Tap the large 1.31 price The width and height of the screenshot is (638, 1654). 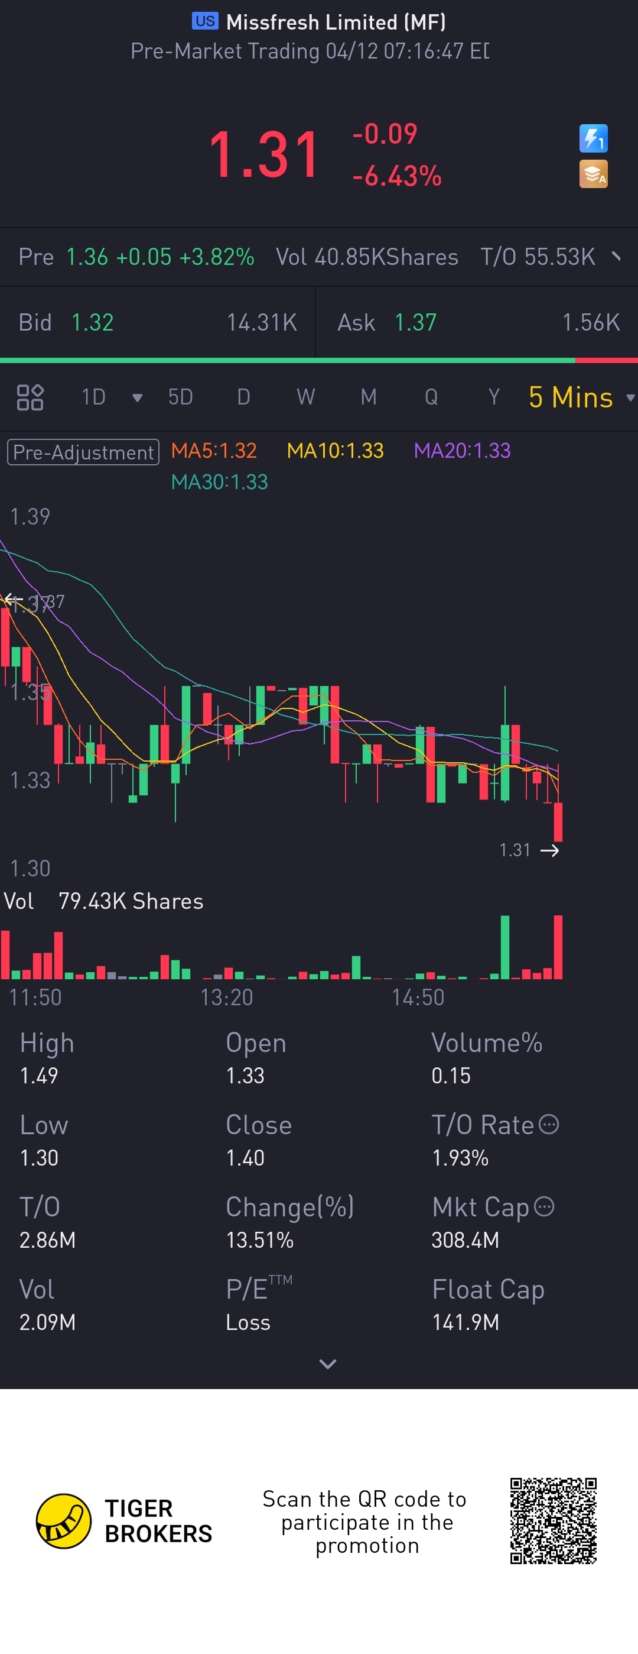tap(264, 155)
